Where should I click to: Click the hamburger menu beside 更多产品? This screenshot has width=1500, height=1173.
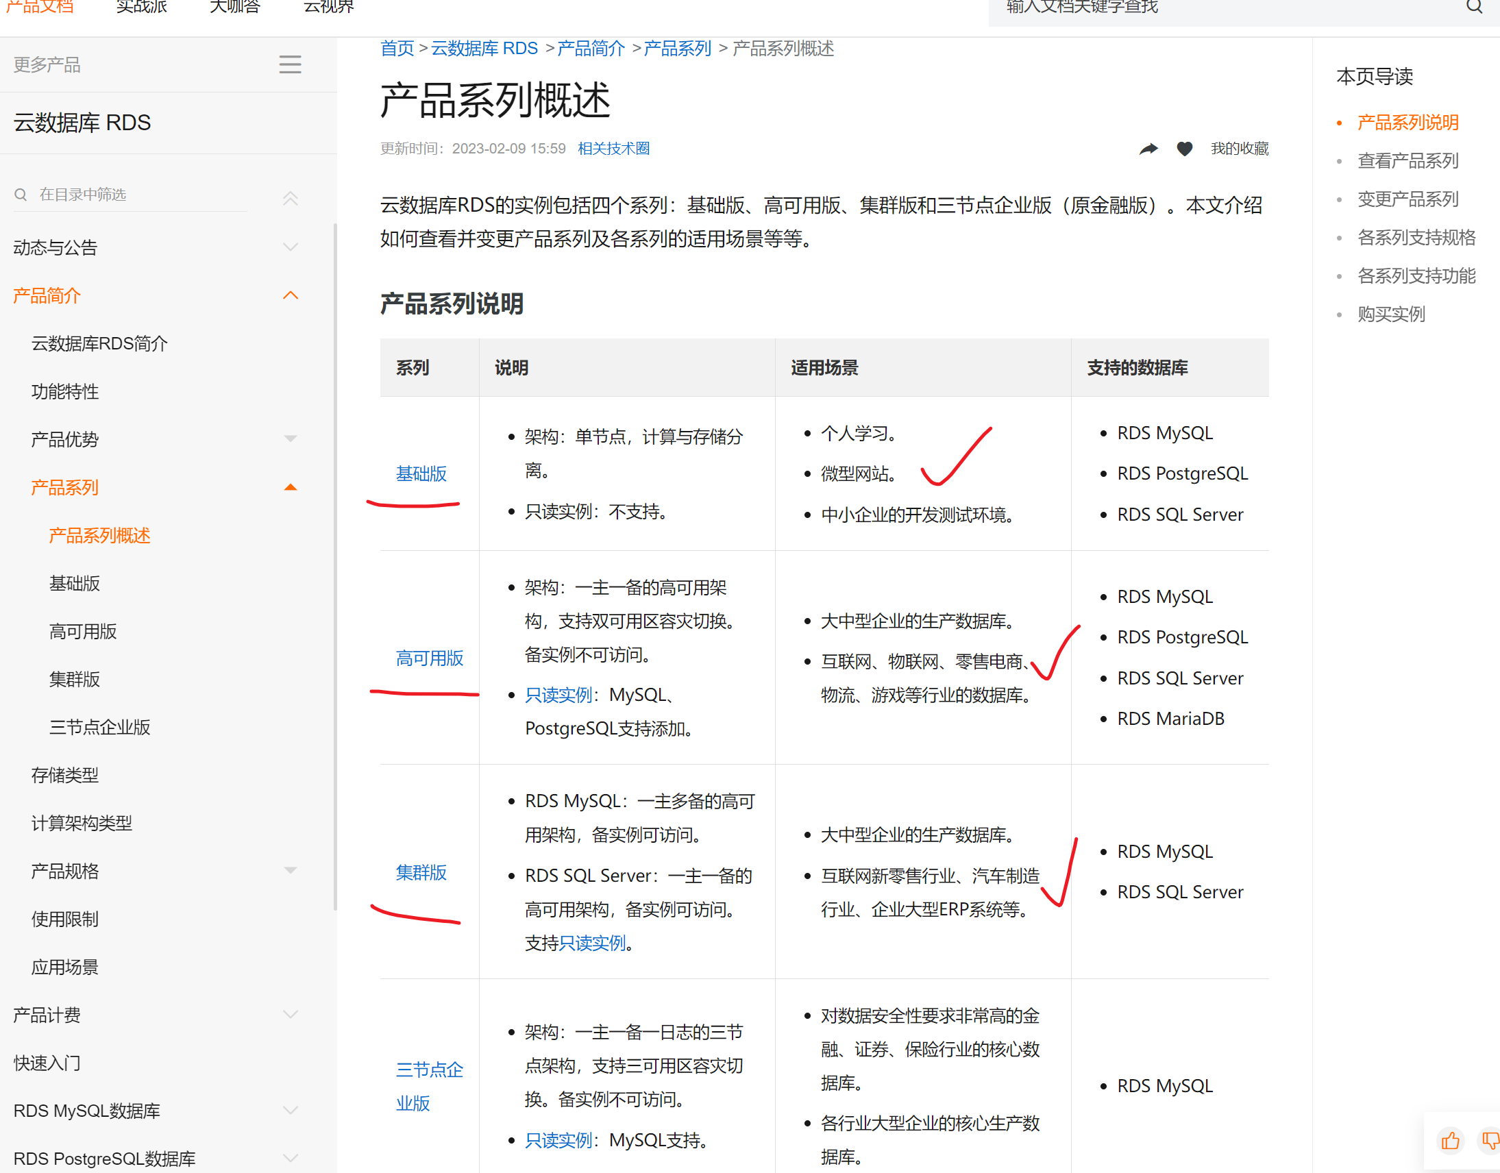290,64
